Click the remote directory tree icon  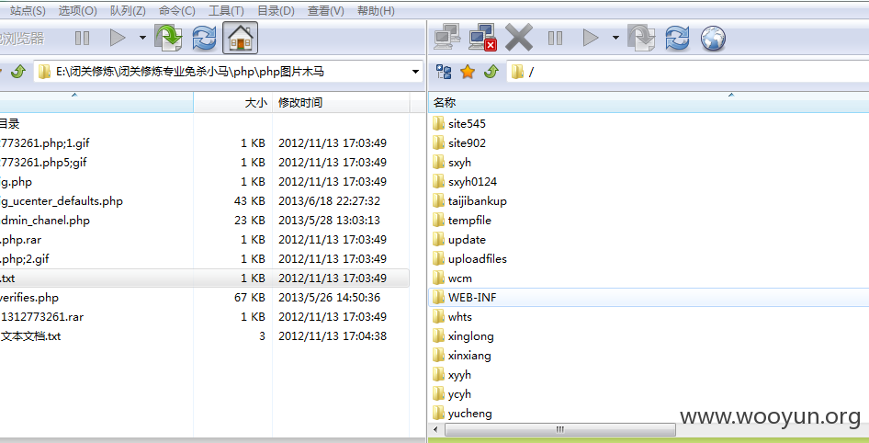[x=444, y=72]
